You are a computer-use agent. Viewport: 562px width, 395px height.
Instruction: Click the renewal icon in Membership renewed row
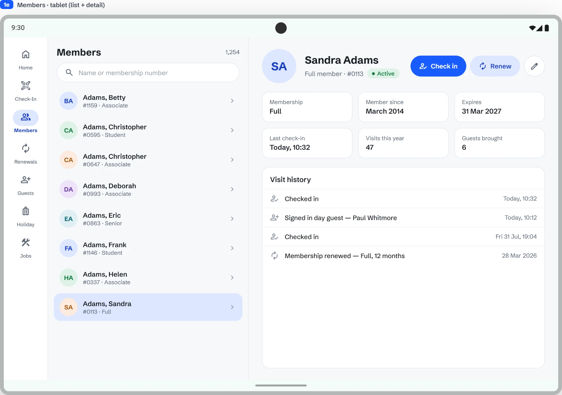tap(274, 256)
